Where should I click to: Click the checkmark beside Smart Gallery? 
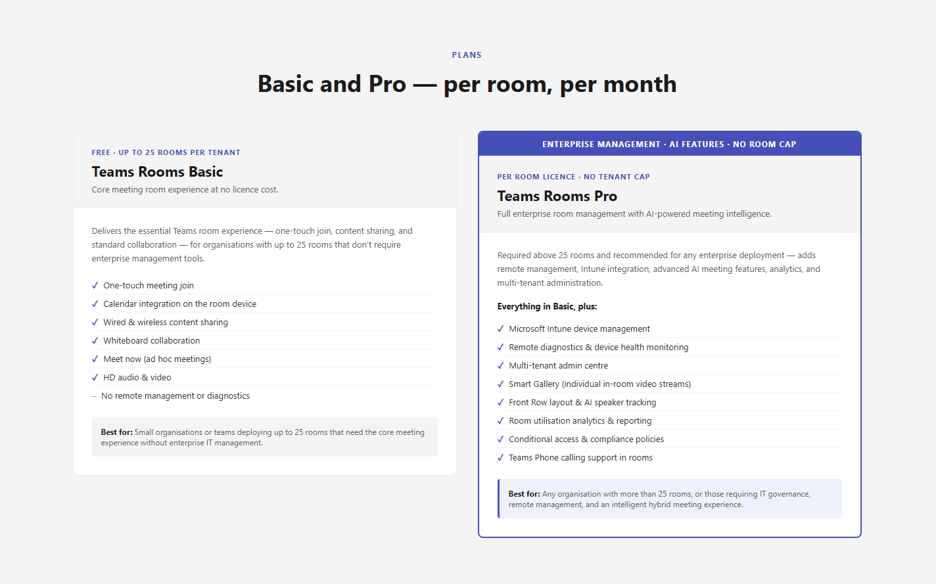501,384
